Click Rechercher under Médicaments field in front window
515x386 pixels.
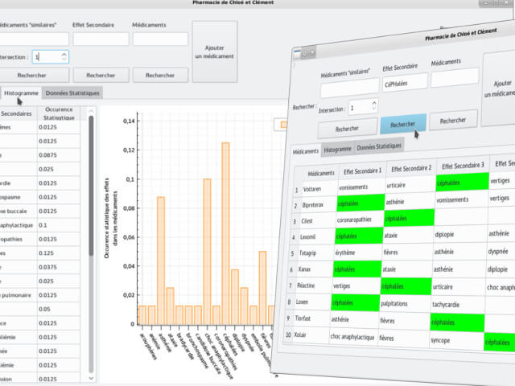(453, 120)
